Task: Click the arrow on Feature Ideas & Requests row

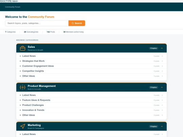Action: click(x=162, y=100)
